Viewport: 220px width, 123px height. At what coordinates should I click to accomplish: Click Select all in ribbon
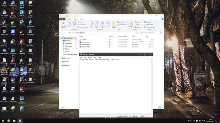click(147, 22)
